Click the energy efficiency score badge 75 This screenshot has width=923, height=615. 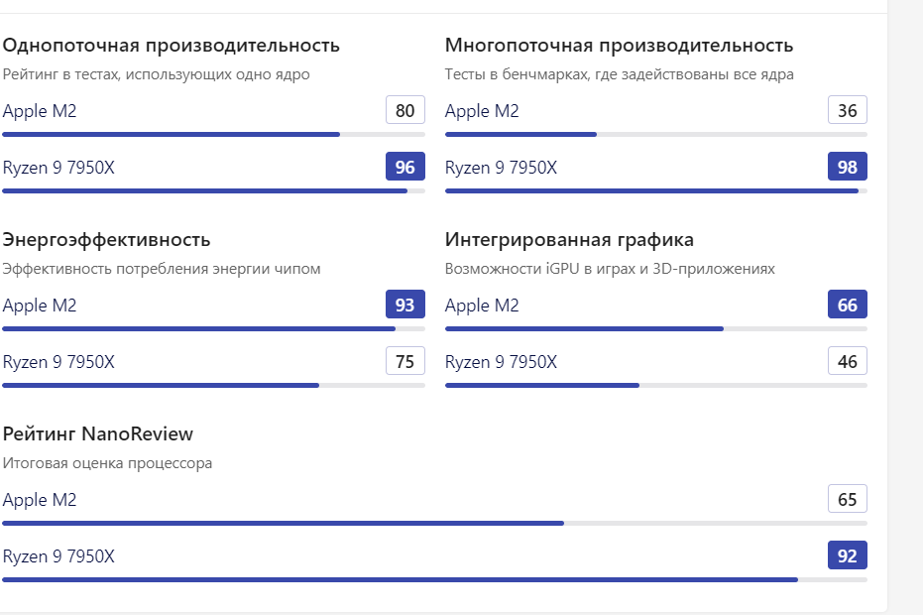tap(404, 362)
